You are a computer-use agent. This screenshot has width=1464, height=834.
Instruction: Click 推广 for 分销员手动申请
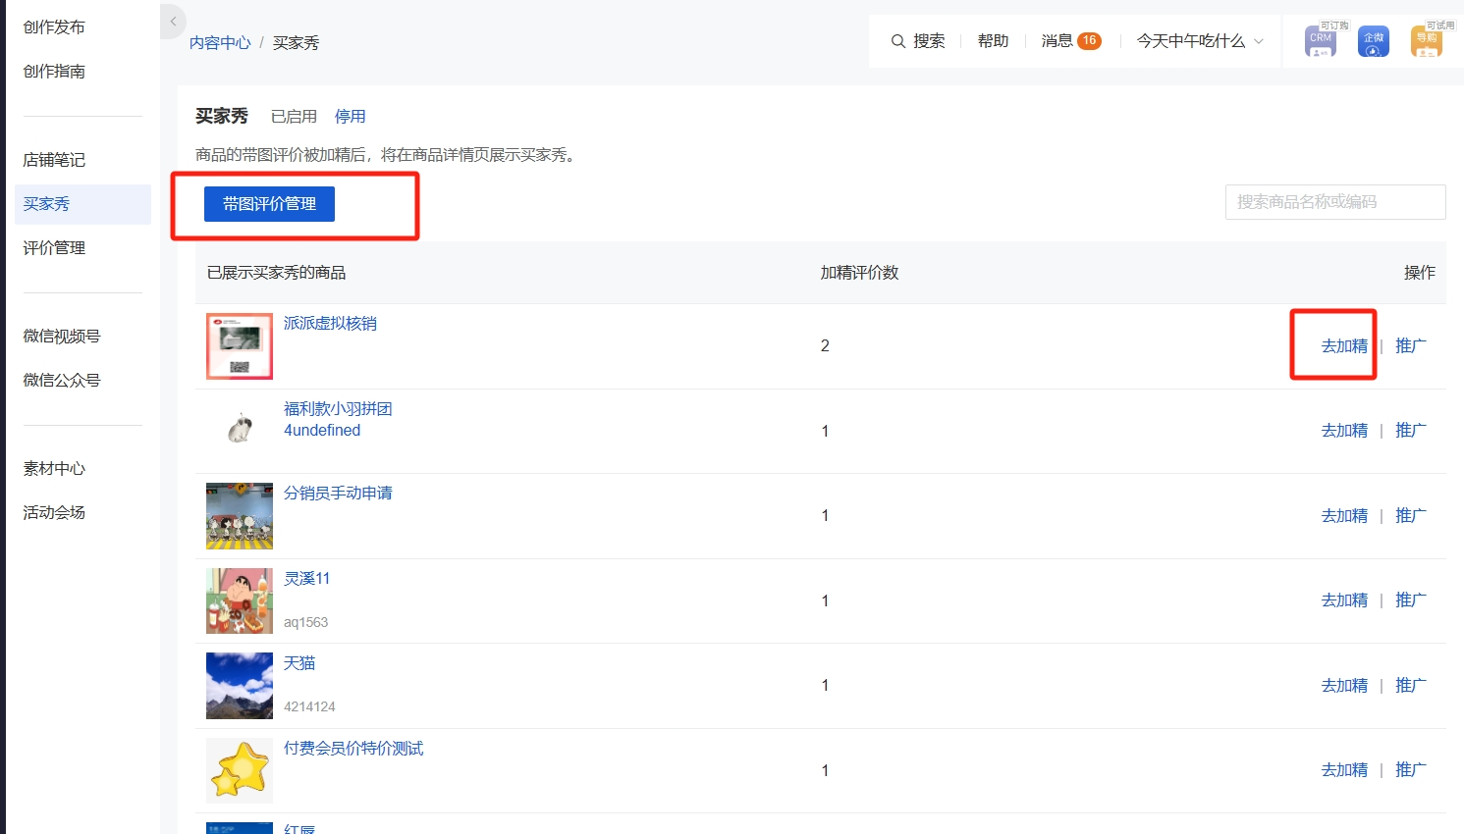coord(1411,515)
